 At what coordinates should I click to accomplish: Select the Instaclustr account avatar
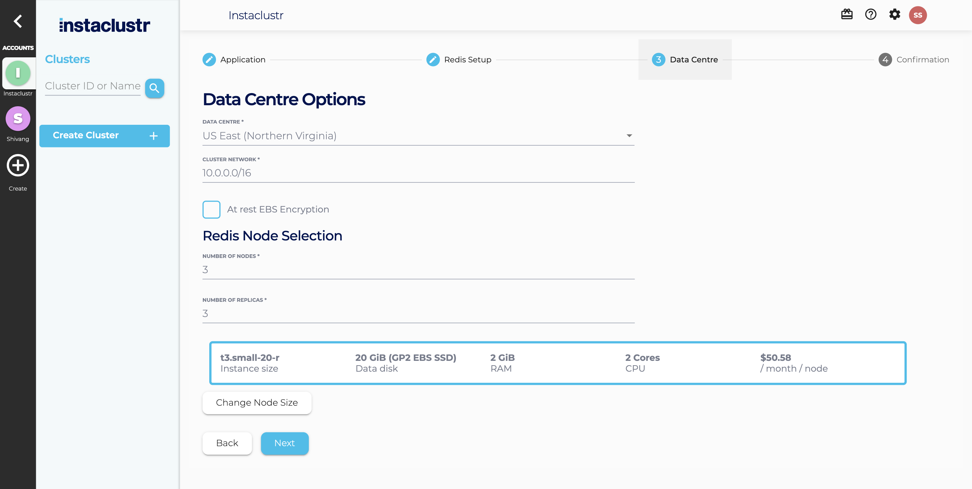(18, 73)
